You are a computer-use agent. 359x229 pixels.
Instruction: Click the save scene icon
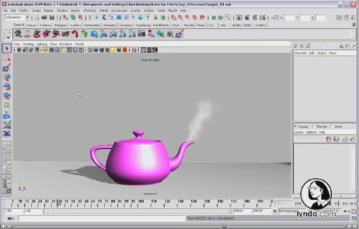[52, 17]
